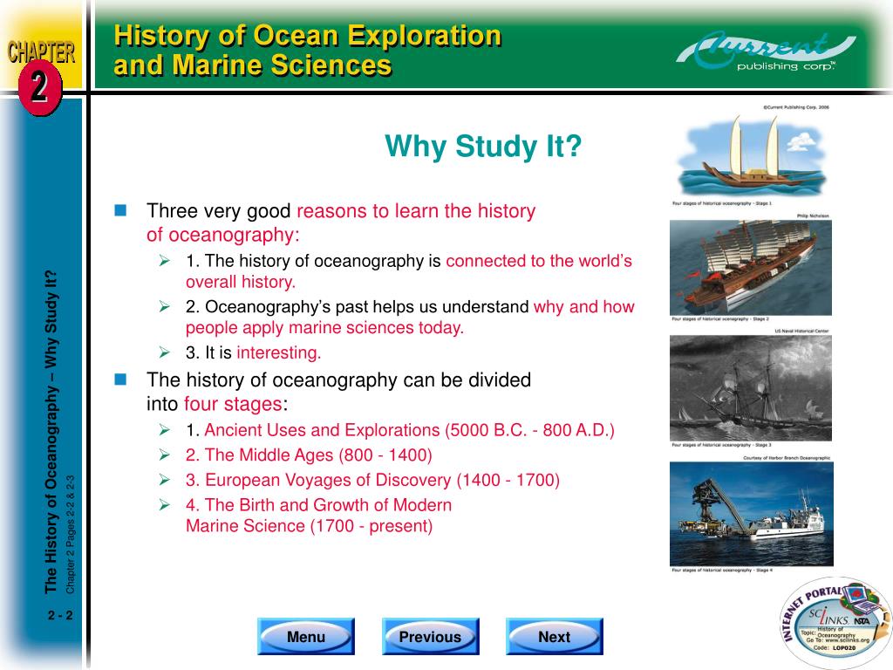Click the red word 'interesting.'
893x670 pixels.
click(278, 352)
